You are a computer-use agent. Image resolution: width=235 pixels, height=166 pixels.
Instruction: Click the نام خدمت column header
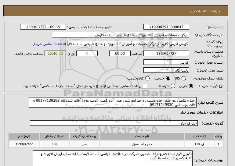pyautogui.click(x=142, y=136)
